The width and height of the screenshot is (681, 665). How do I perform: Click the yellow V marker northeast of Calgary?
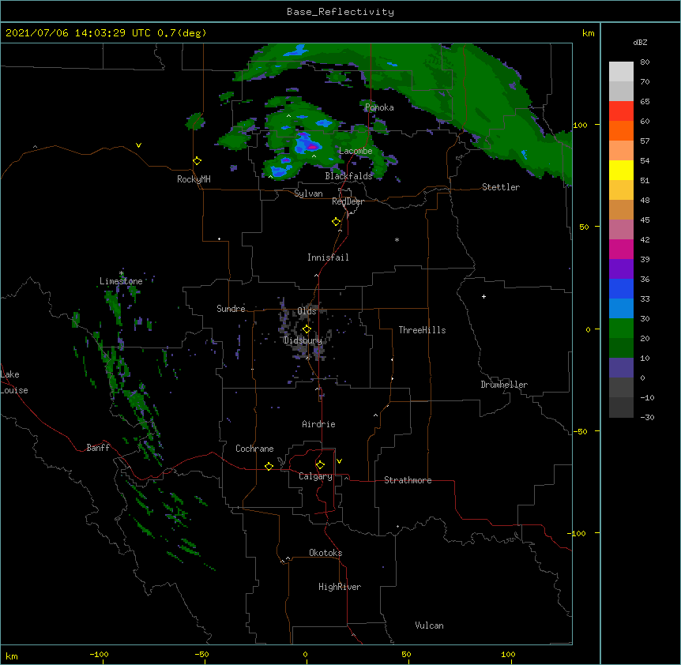coord(339,461)
